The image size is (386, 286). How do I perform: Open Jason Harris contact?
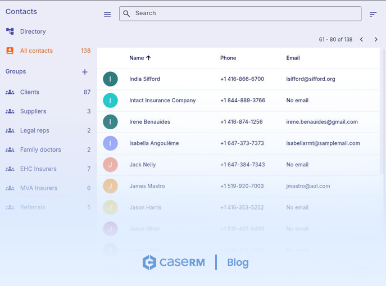point(146,207)
